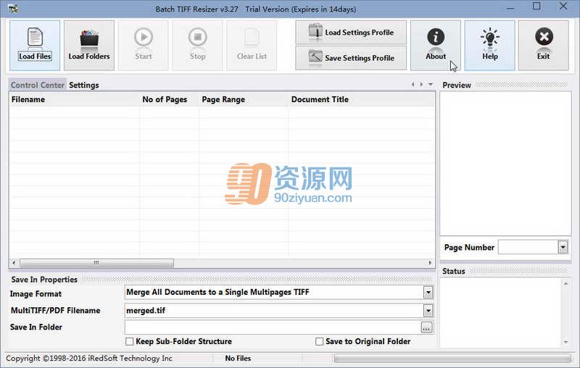Viewport: 580px width, 368px height.
Task: Minimize the Batch TIFF Resizer window
Action: click(510, 7)
